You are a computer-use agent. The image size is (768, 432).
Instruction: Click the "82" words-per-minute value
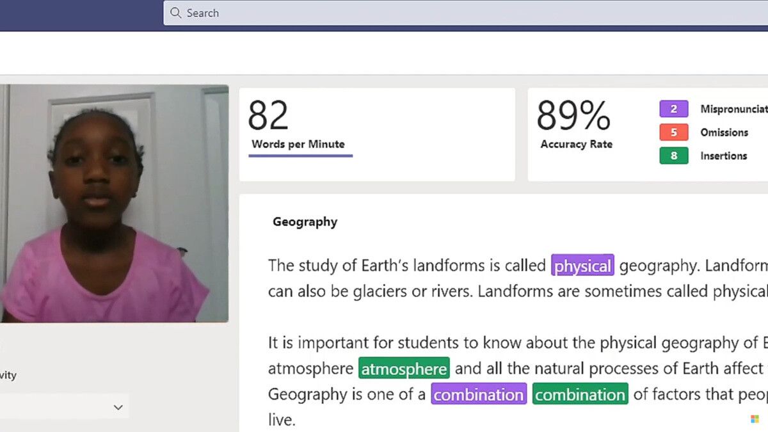tap(268, 115)
